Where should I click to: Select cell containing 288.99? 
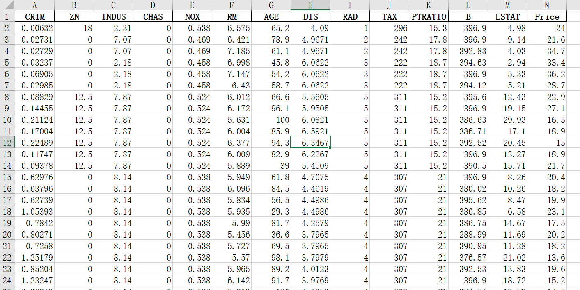(x=468, y=235)
